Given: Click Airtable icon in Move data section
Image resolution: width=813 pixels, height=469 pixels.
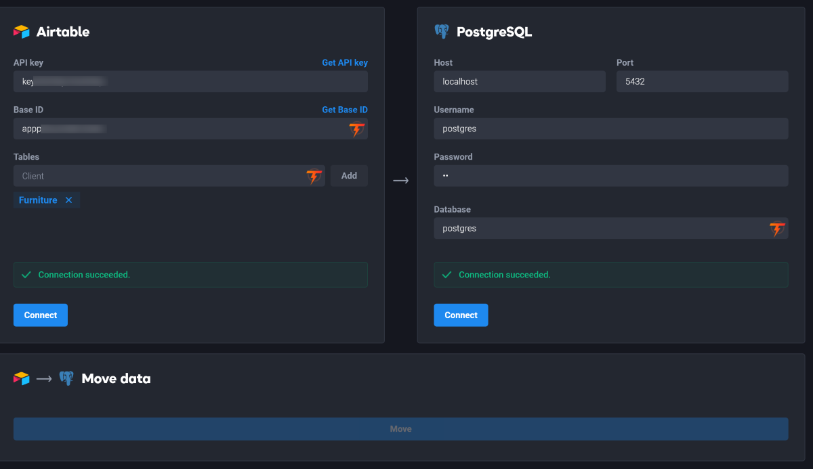Looking at the screenshot, I should [22, 379].
